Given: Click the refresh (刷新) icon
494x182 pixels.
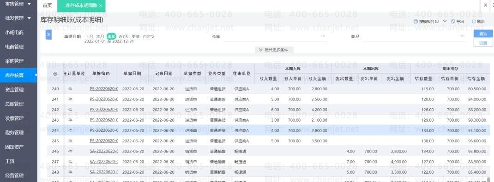Looking at the screenshot, I should (473, 21).
